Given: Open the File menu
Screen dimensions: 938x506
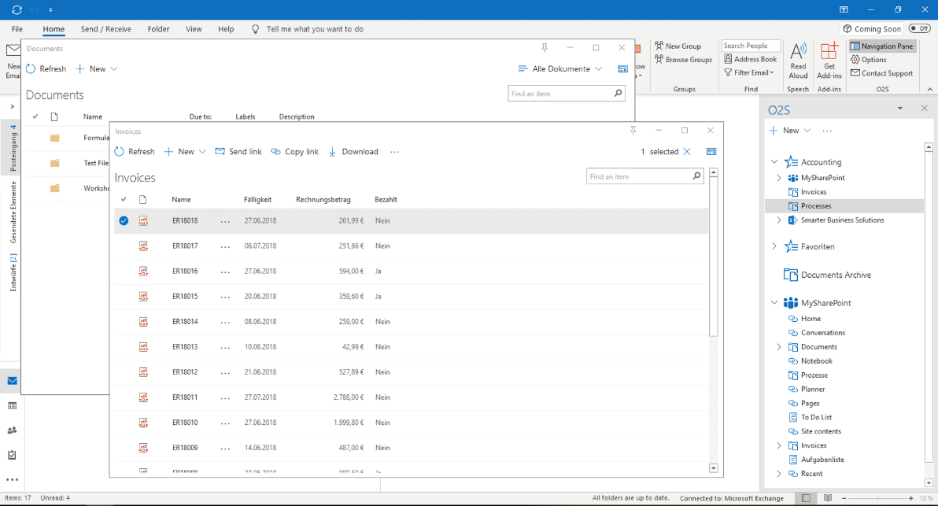Looking at the screenshot, I should 17,28.
